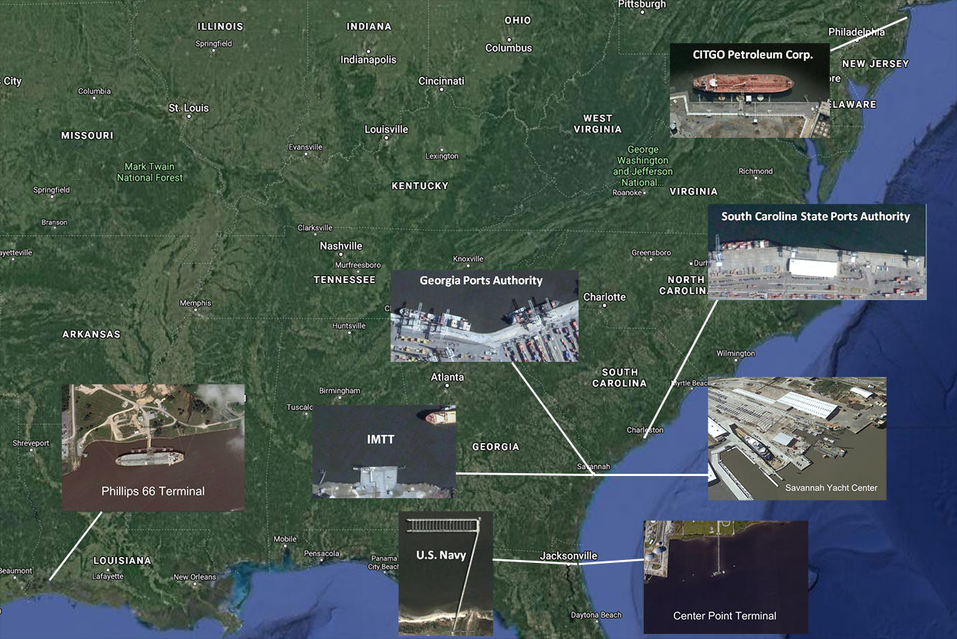This screenshot has height=639, width=957.
Task: Select the ILLINOIS state label
Action: [220, 27]
